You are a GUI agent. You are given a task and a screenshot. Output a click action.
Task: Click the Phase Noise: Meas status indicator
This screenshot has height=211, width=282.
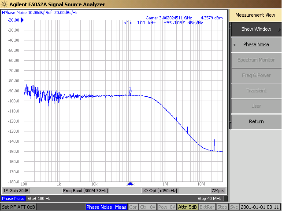click(x=106, y=207)
